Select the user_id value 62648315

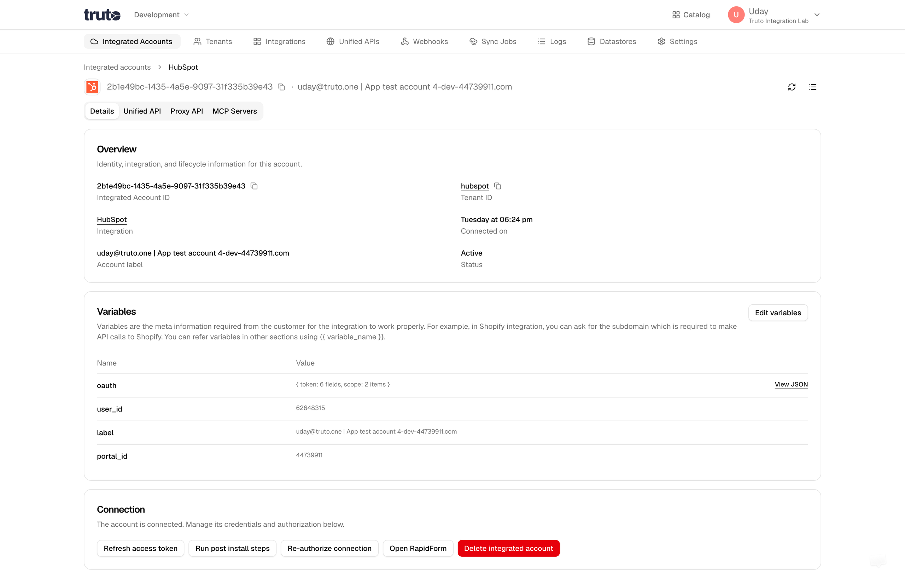tap(310, 408)
